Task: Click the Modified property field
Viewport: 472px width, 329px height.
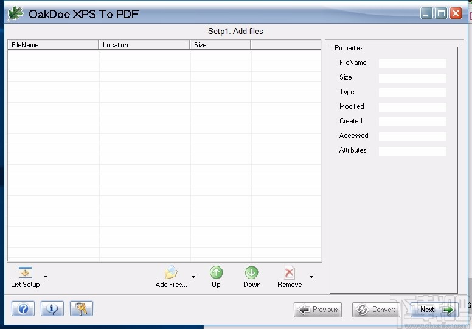Action: point(412,107)
